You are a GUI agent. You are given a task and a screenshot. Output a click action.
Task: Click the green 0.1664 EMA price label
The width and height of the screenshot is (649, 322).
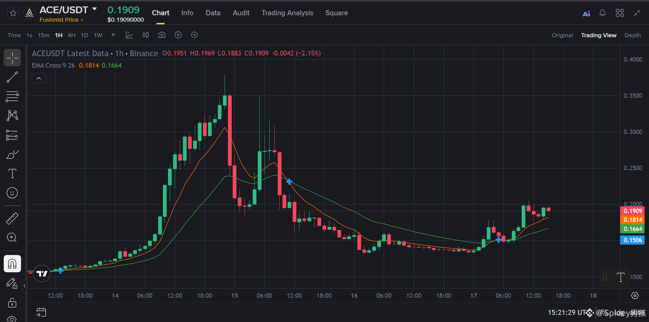pyautogui.click(x=632, y=229)
